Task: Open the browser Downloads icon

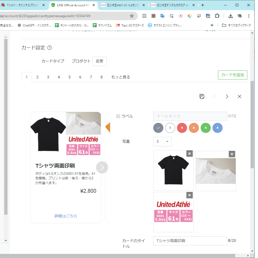Action: pyautogui.click(x=231, y=16)
